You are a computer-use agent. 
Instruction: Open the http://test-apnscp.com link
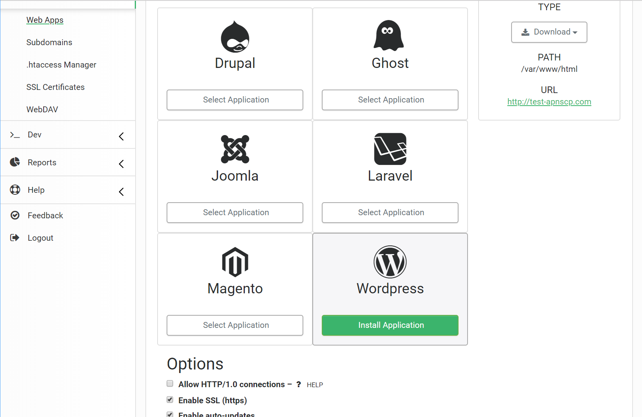point(549,102)
